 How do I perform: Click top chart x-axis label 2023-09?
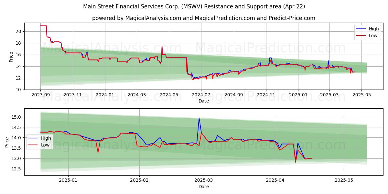tap(40, 95)
